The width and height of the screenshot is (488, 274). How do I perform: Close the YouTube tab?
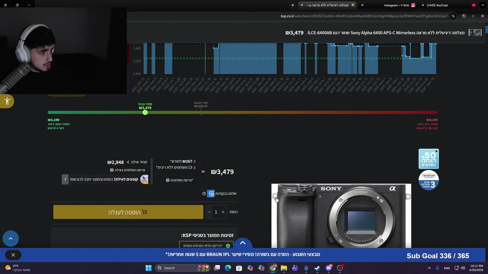point(423,5)
